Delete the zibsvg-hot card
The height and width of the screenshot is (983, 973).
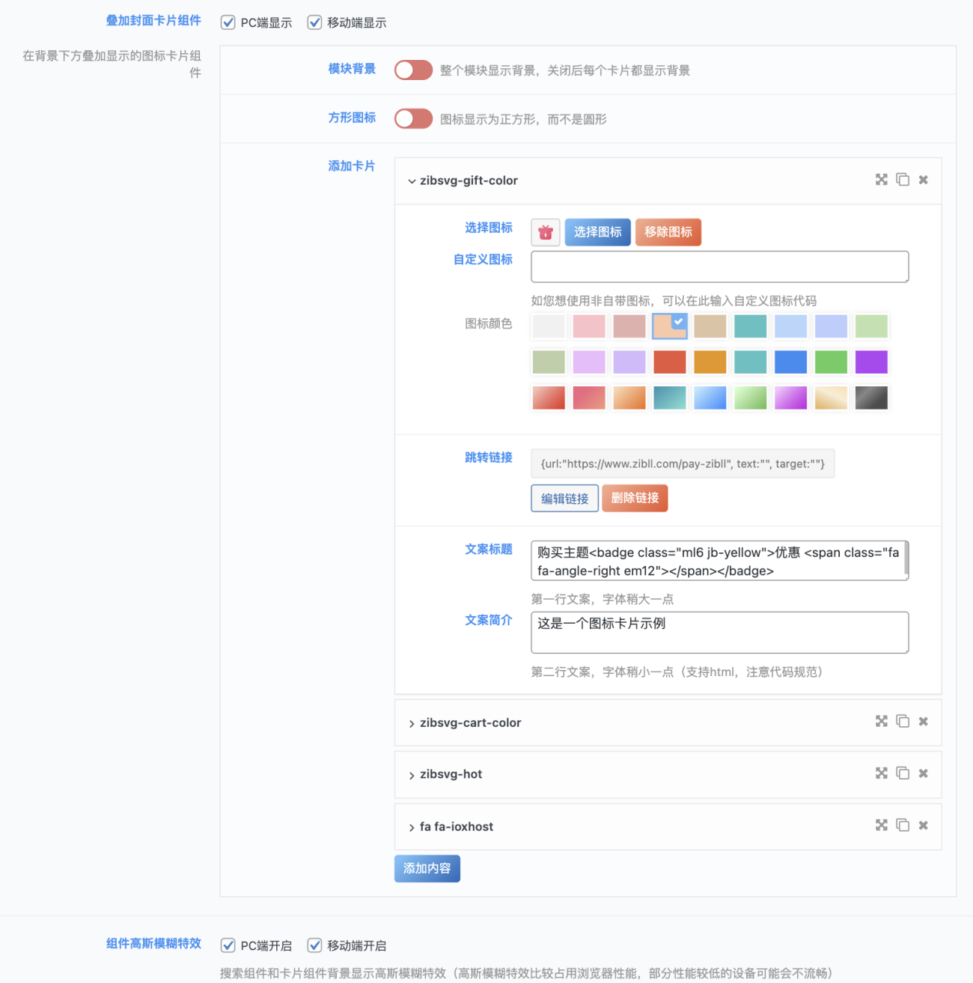[923, 773]
